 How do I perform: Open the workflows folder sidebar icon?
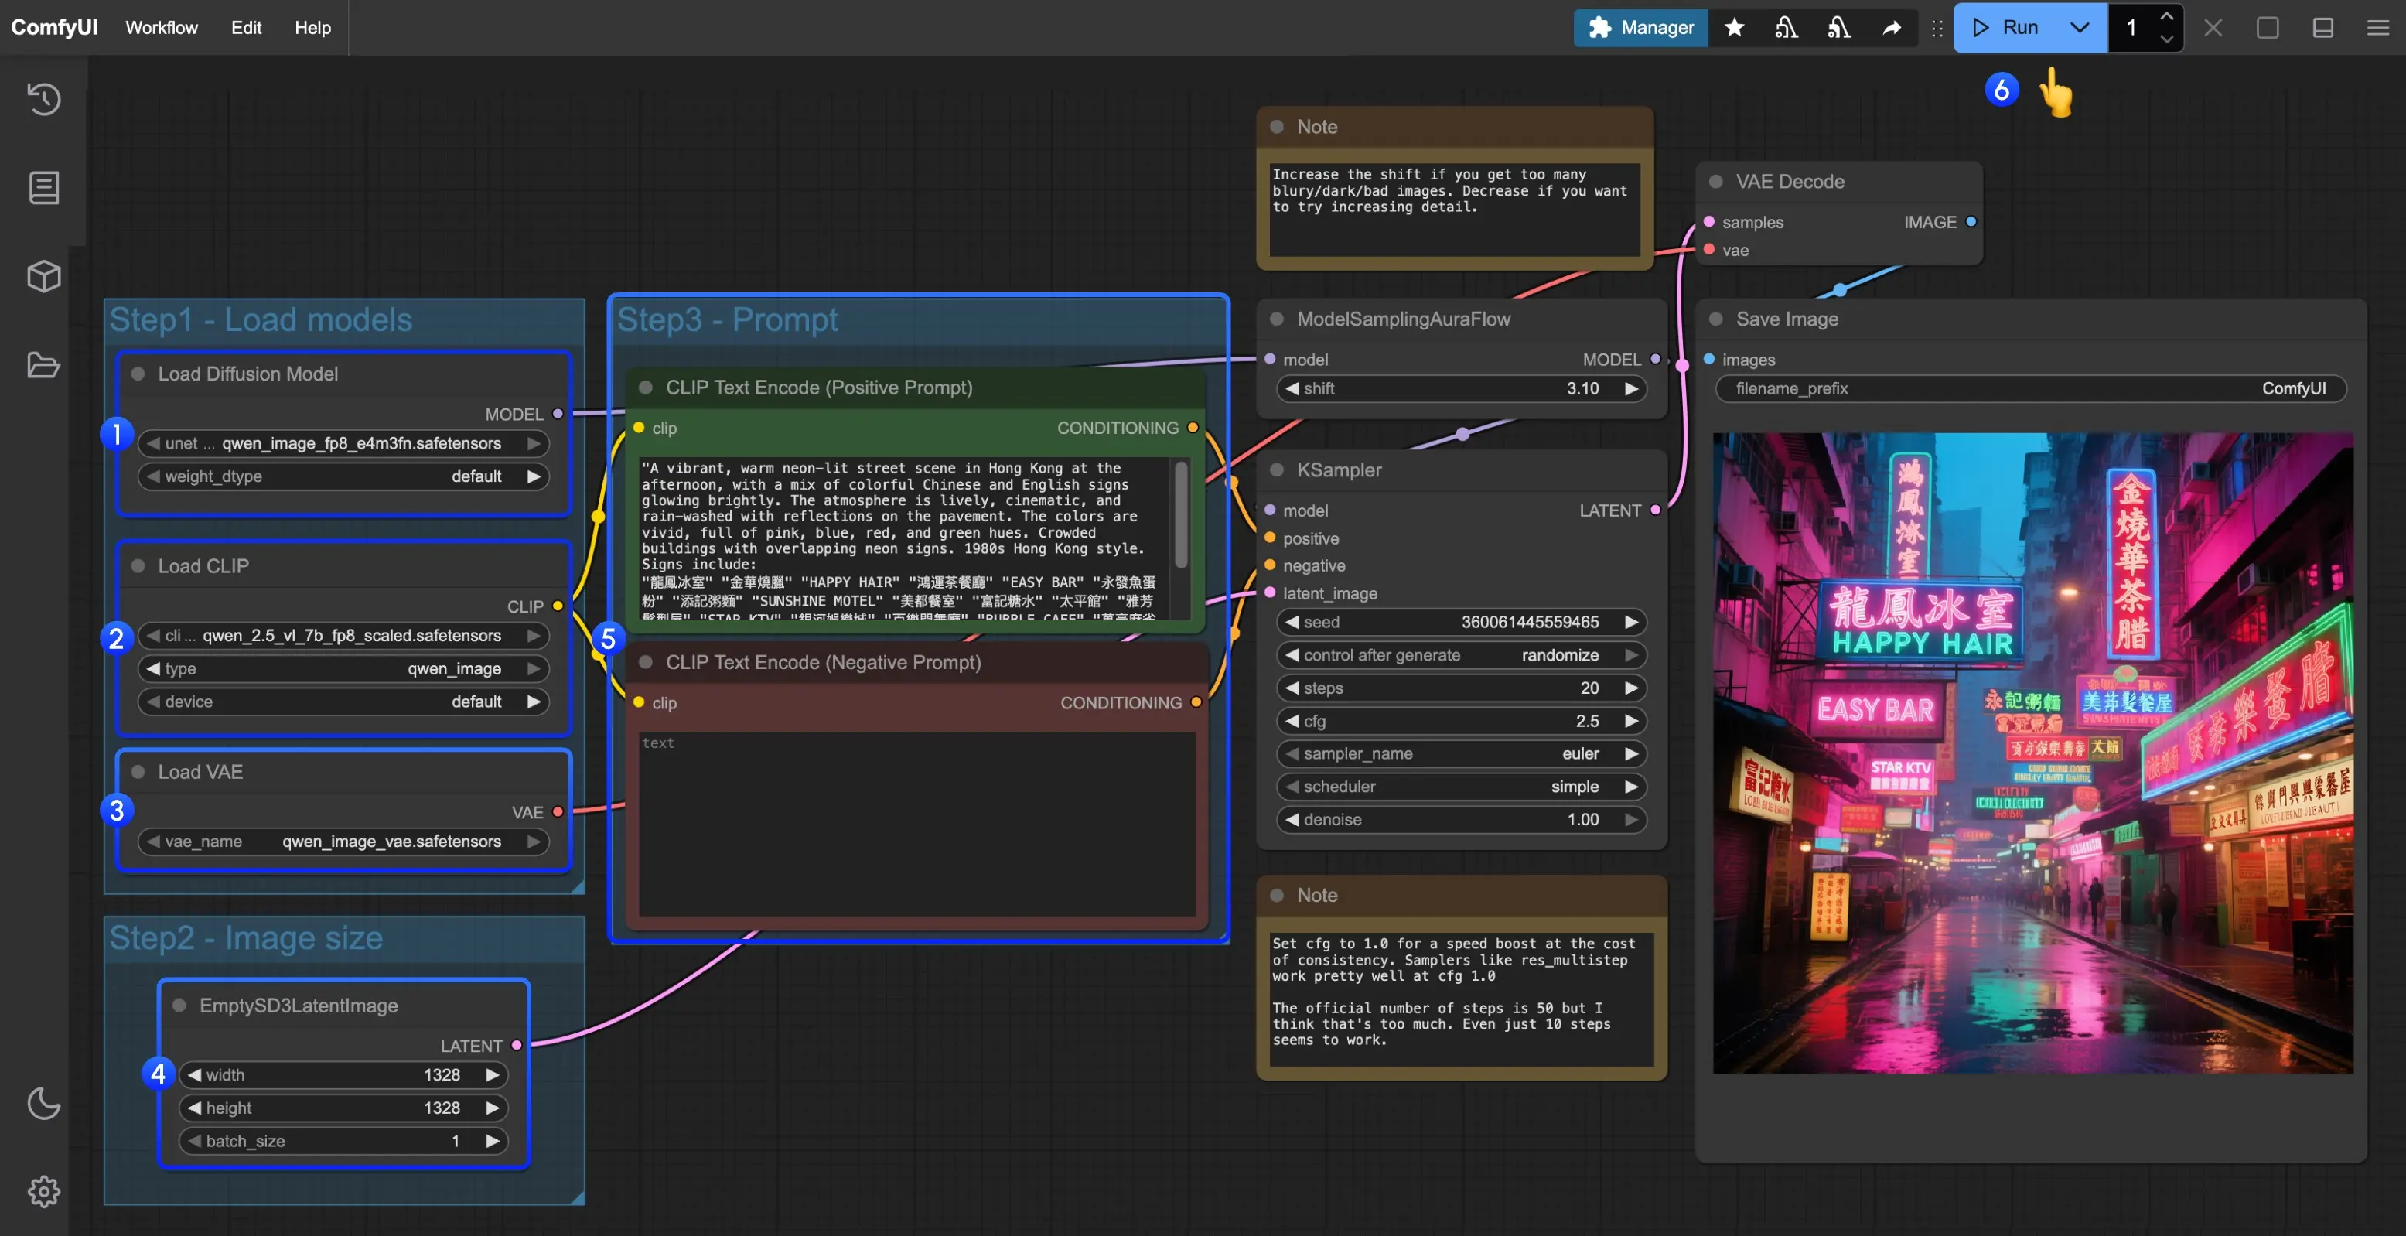point(44,365)
